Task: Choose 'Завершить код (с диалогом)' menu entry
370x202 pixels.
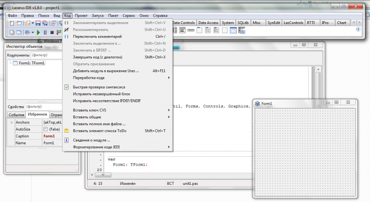Action: pos(117,57)
